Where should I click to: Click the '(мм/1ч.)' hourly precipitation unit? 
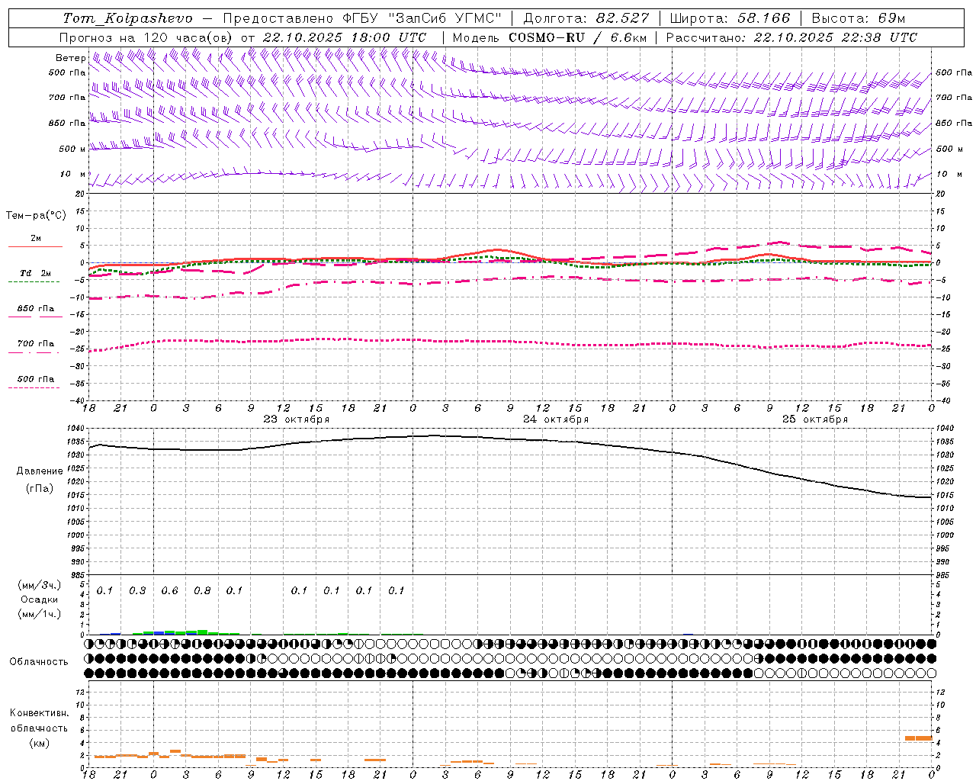click(x=39, y=613)
